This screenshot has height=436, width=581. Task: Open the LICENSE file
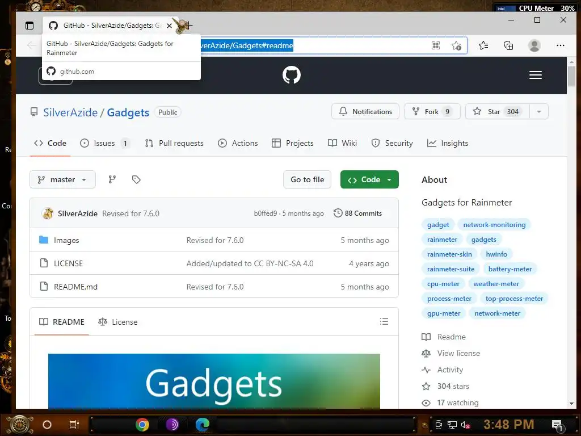69,263
